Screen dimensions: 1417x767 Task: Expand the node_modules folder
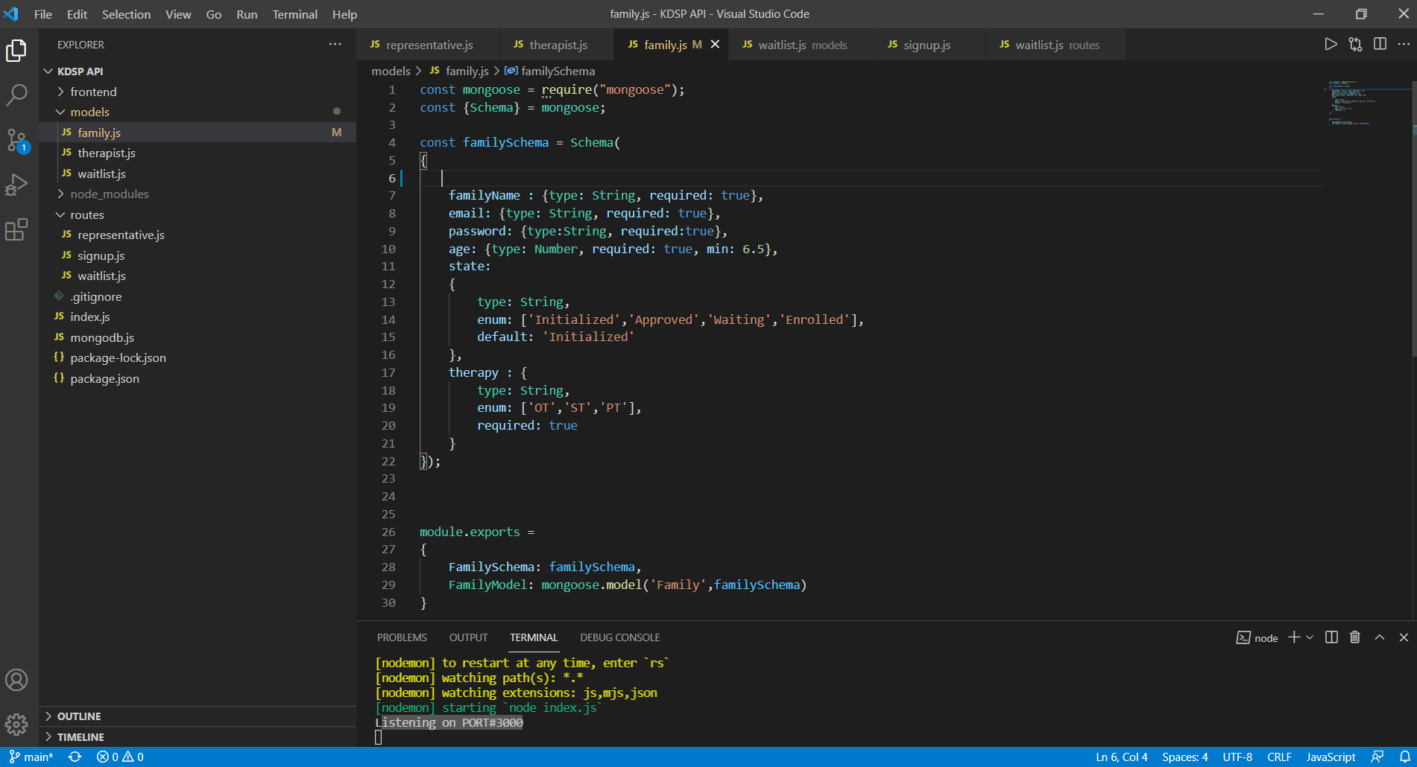[x=109, y=194]
